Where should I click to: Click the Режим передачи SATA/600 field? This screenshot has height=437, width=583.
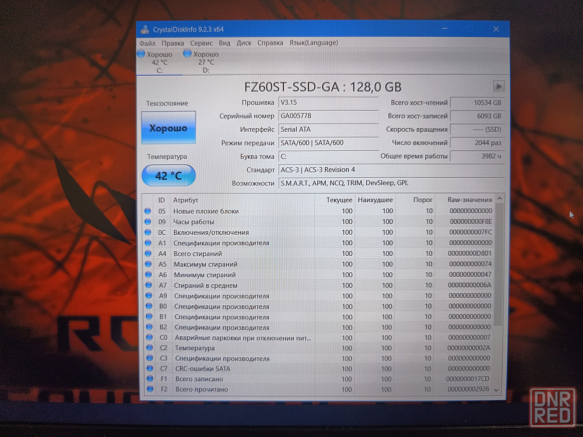[x=328, y=143]
